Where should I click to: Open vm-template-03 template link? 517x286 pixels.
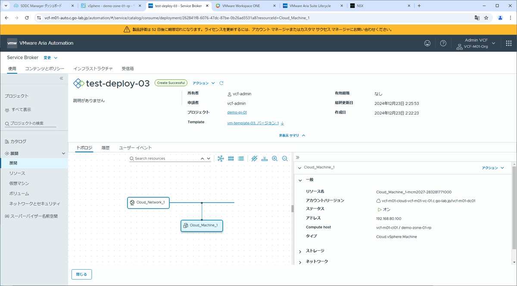point(253,123)
